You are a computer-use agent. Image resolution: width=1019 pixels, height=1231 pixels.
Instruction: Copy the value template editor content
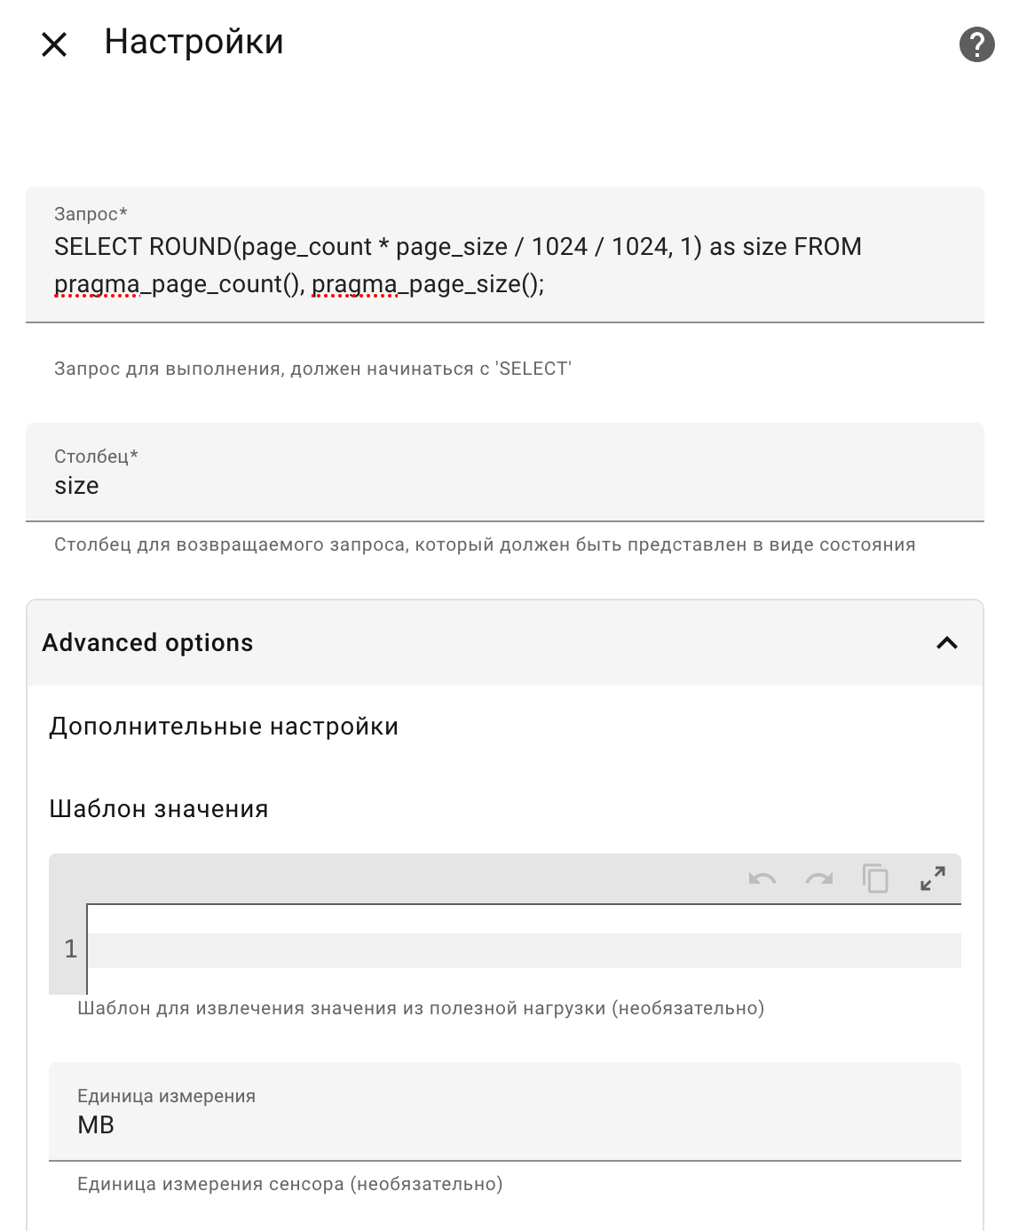[x=875, y=879]
